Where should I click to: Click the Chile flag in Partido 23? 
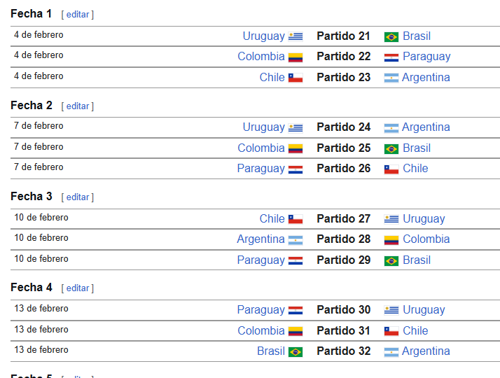pos(296,78)
